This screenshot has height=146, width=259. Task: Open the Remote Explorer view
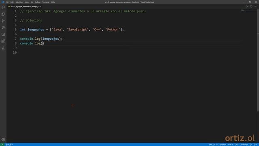[3, 34]
